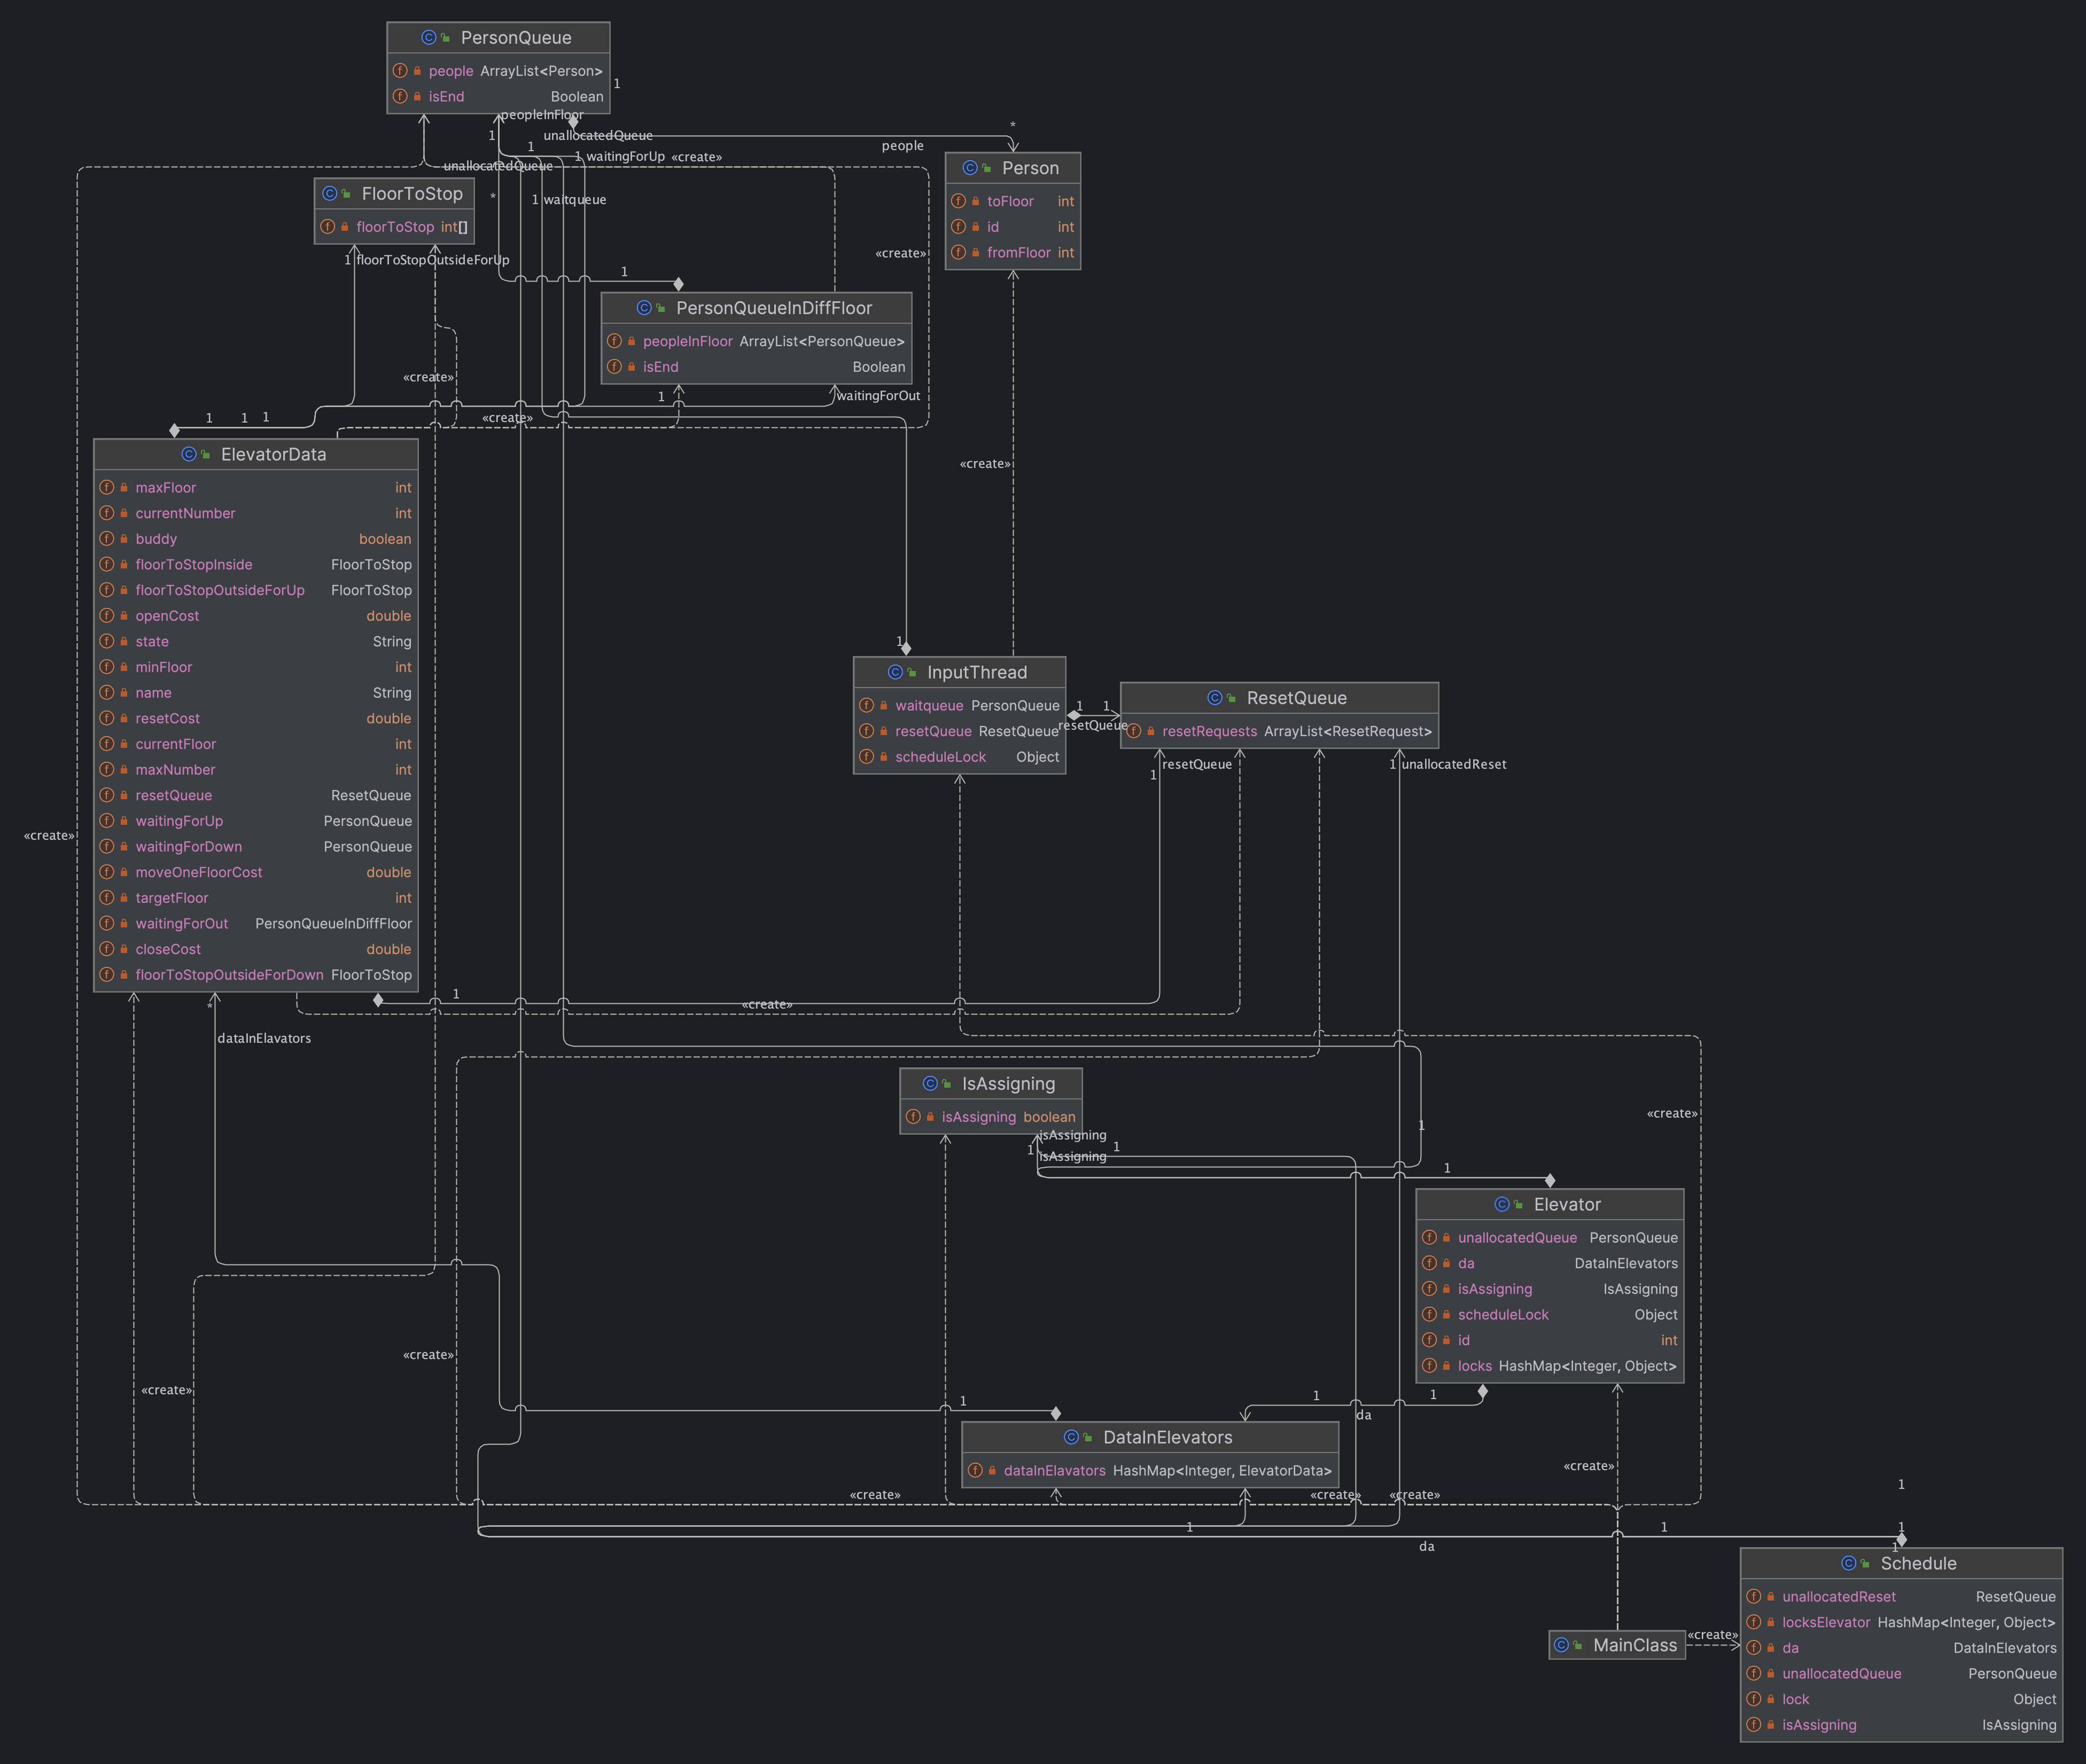Click the floorToStopOutsideForDown field row
This screenshot has width=2086, height=1764.
pos(256,974)
